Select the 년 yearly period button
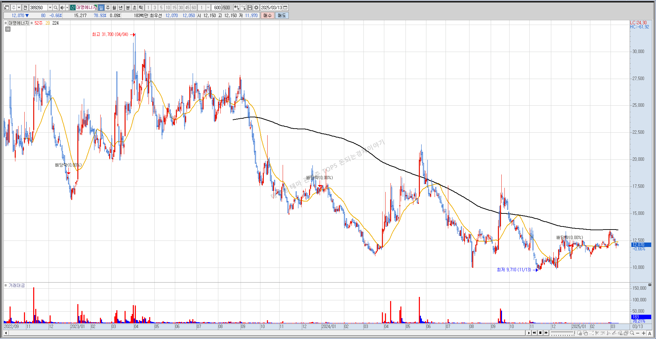Image resolution: width=656 pixels, height=339 pixels. (x=121, y=8)
